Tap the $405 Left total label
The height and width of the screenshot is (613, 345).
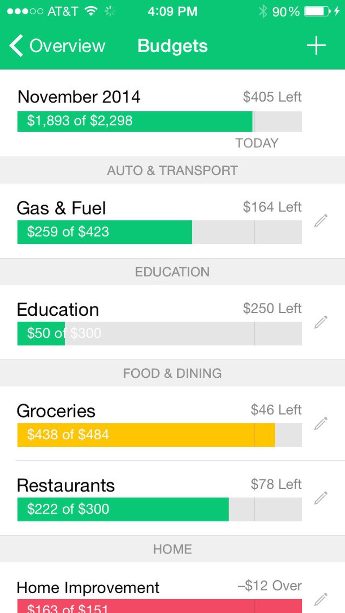click(x=272, y=97)
